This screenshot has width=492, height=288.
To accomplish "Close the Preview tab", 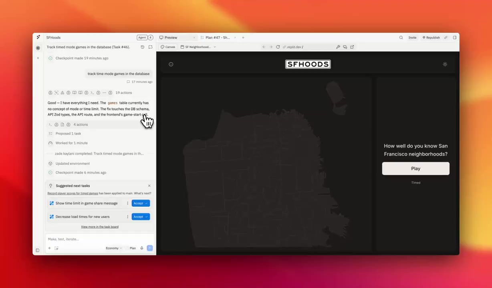I will click(194, 38).
